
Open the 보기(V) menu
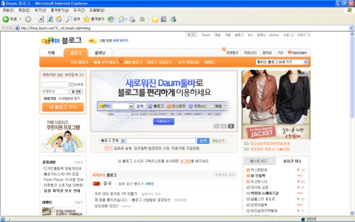(40, 10)
